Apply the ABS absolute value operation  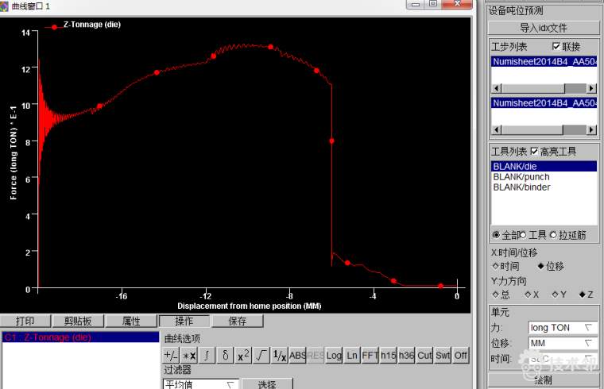point(297,356)
